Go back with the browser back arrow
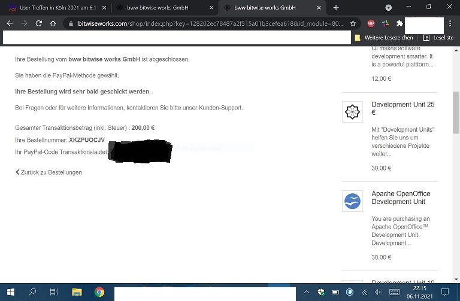This screenshot has height=301, width=460. (10, 23)
